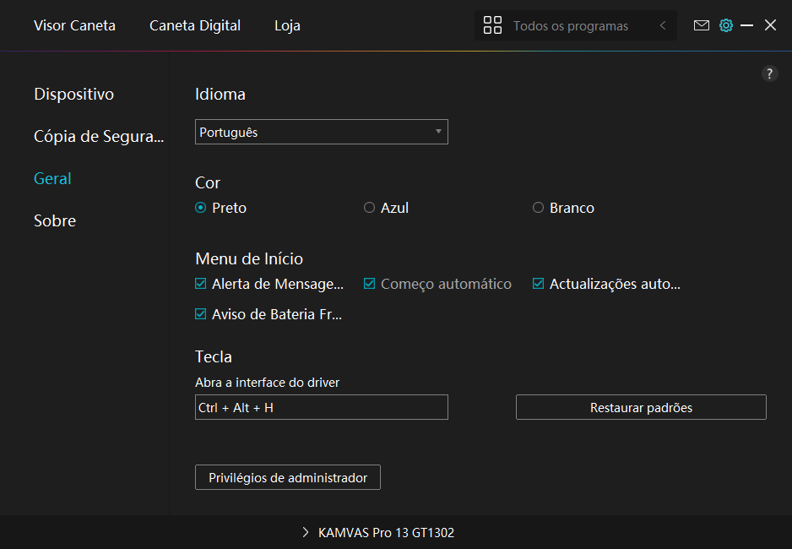Expand the KAMVAS Pro 13 device chevron
The height and width of the screenshot is (549, 792).
306,533
